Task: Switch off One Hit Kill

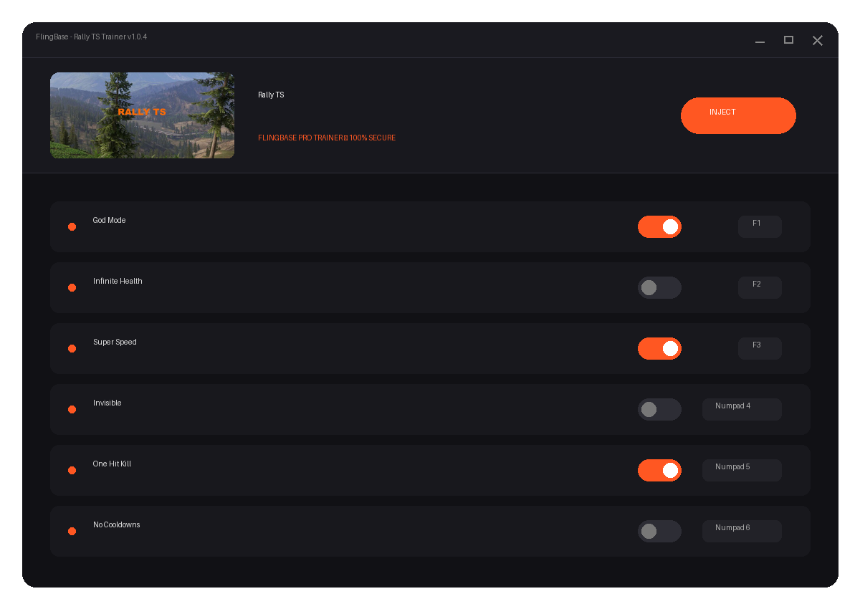Action: tap(659, 470)
